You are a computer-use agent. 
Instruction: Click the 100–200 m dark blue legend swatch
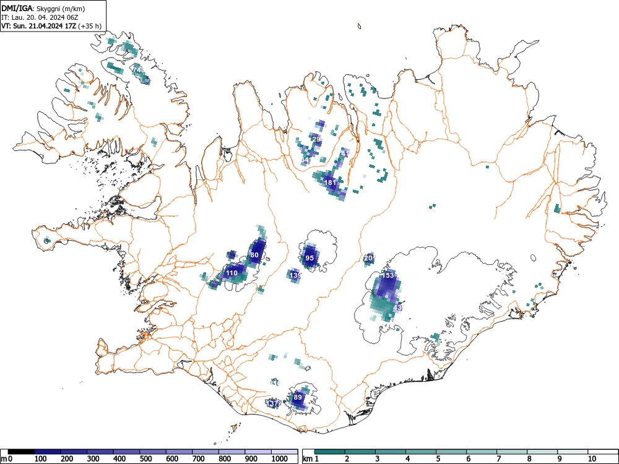point(48,452)
